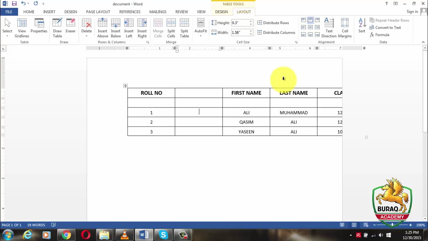Click Insert Right
428x241 pixels.
(142, 27)
